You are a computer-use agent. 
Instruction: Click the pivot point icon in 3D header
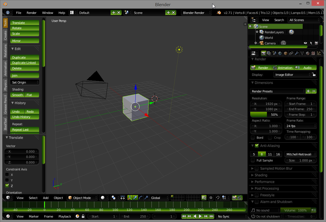pyautogui.click(x=113, y=198)
